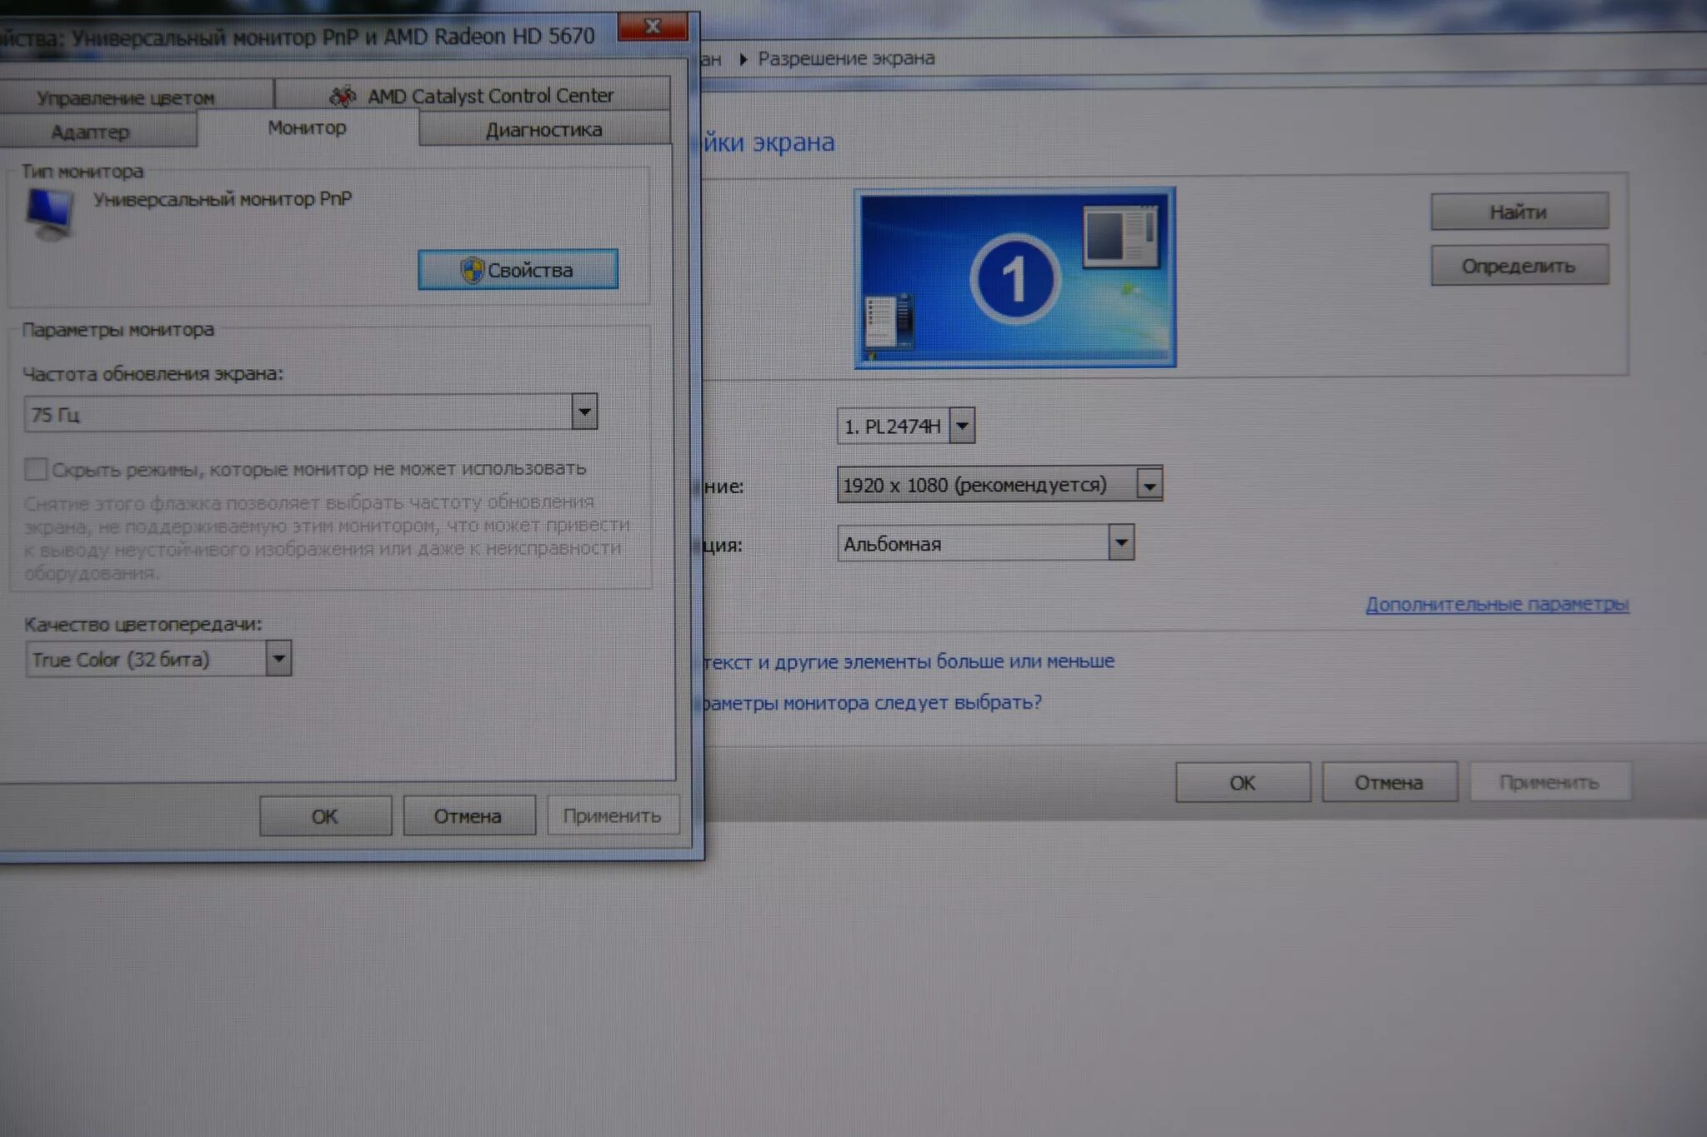The height and width of the screenshot is (1137, 1707).
Task: Click the link about resizing text elements
Action: 909,661
